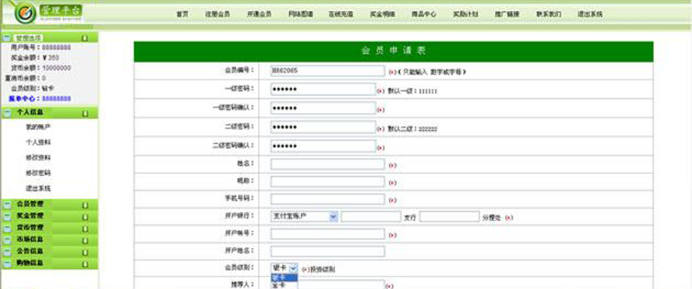Expand the 奖金管理 section arrow
Image resolution: width=692 pixels, height=289 pixels.
click(x=85, y=217)
